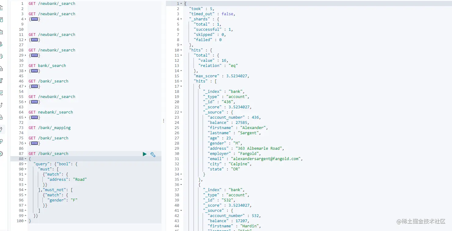Screen dimensions: 452x231
Task: Click the "gender": "F" line in the query
Action: point(63,200)
